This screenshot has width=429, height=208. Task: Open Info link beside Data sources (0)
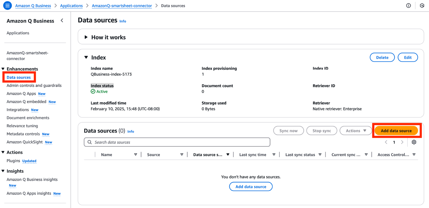[x=131, y=131]
